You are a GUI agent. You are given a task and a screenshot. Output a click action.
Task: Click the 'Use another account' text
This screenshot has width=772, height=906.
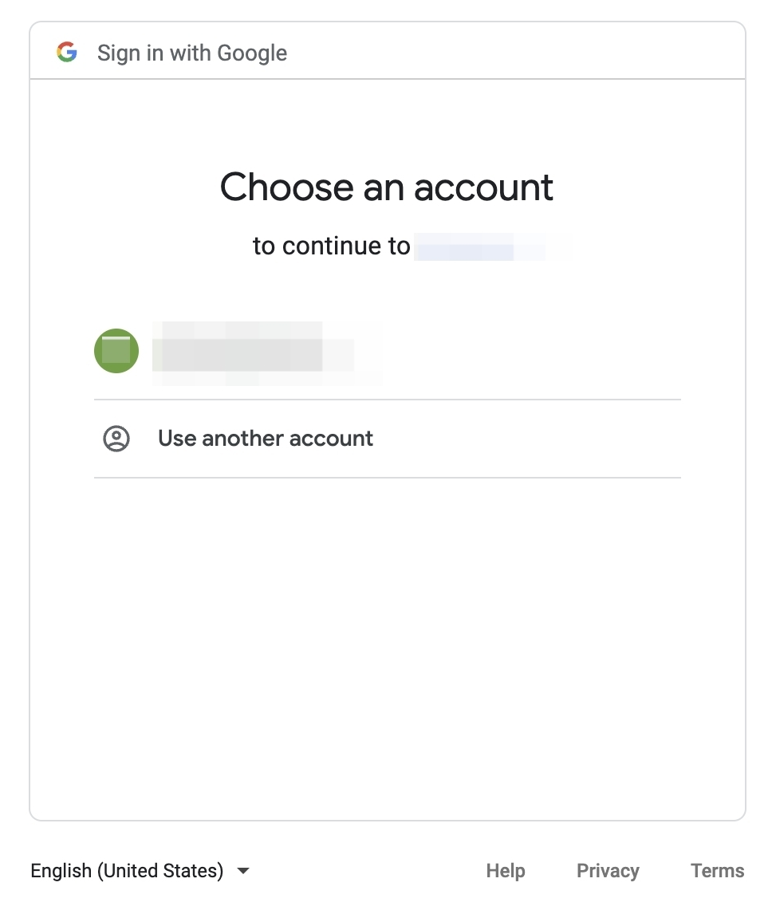[266, 439]
